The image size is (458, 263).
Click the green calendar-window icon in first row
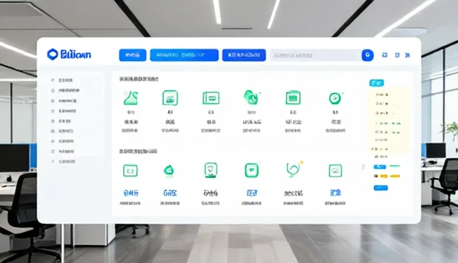click(x=293, y=98)
